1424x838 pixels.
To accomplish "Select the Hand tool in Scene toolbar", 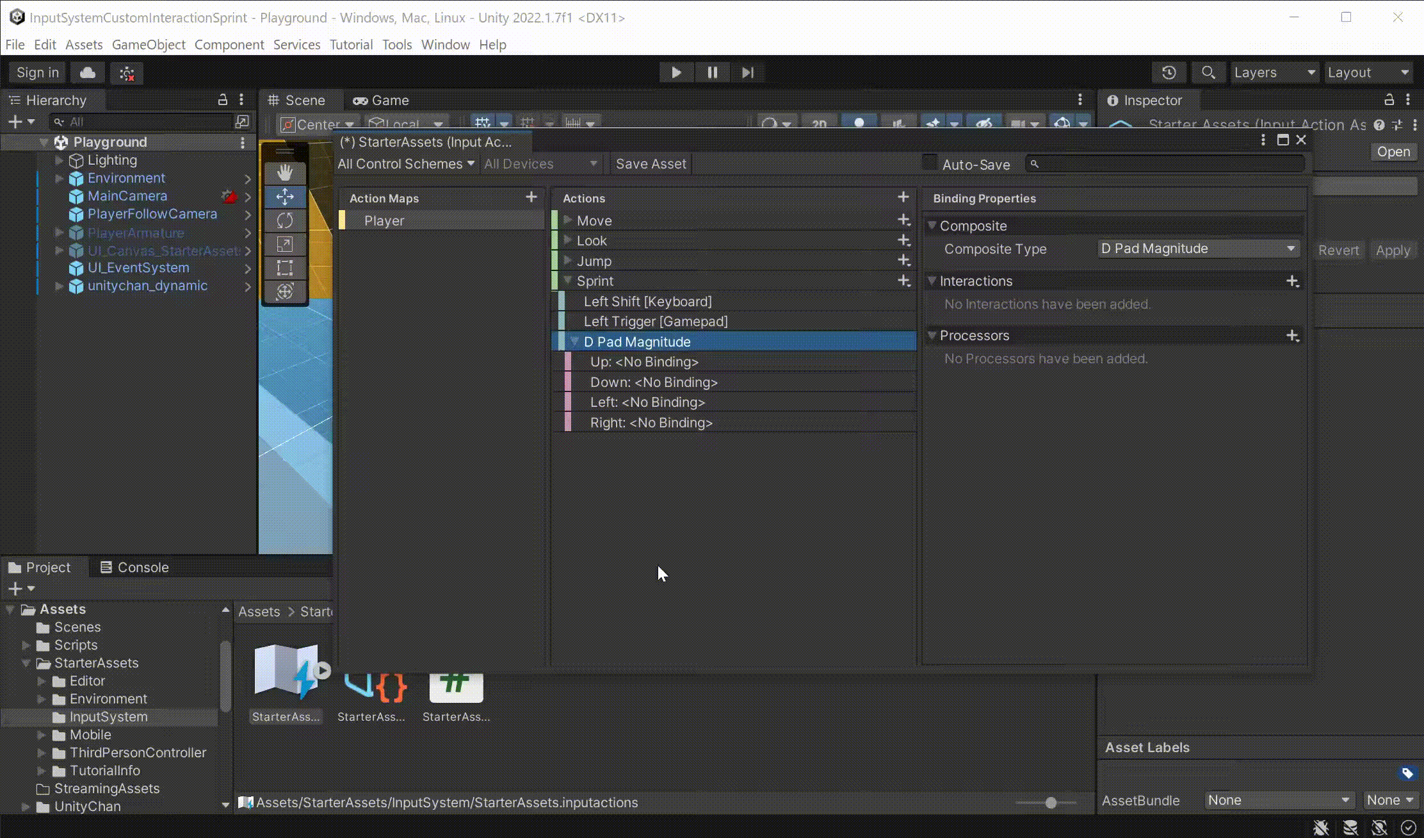I will tap(285, 172).
